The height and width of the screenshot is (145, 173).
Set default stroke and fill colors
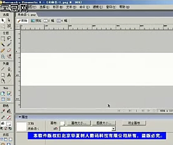(2, 129)
